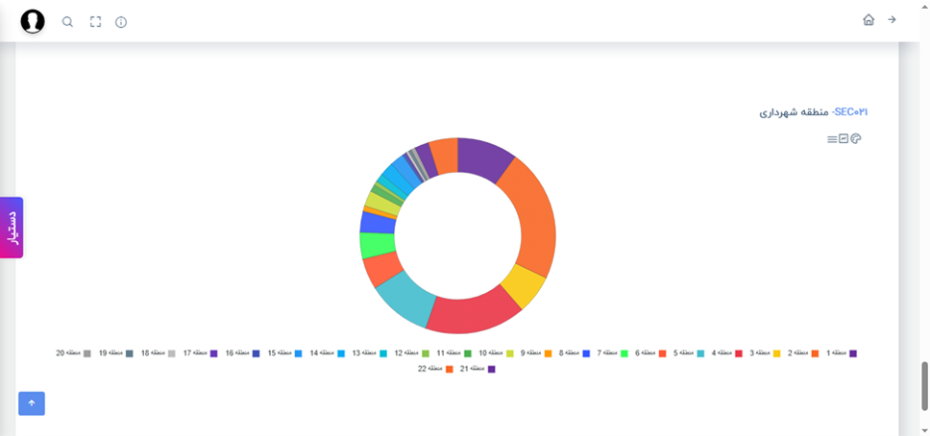Select legend entry منطقه 22

[436, 369]
